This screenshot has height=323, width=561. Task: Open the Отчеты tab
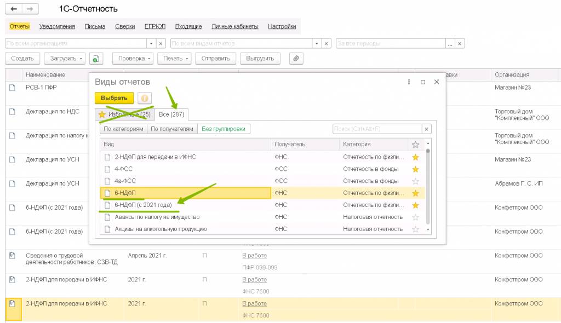point(19,26)
